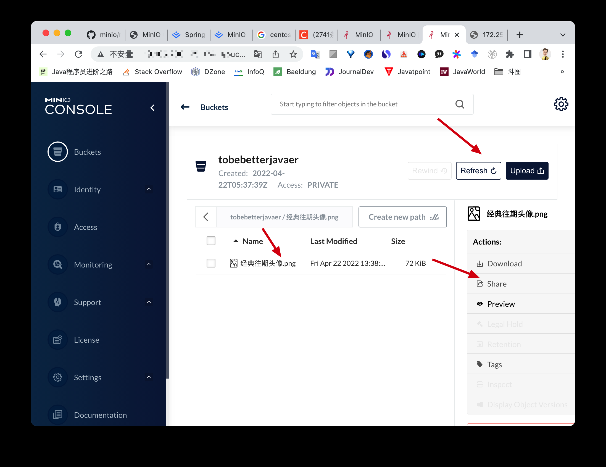Screen dimensions: 606x467
Task: Open the Access sidebar menu item
Action: point(85,227)
